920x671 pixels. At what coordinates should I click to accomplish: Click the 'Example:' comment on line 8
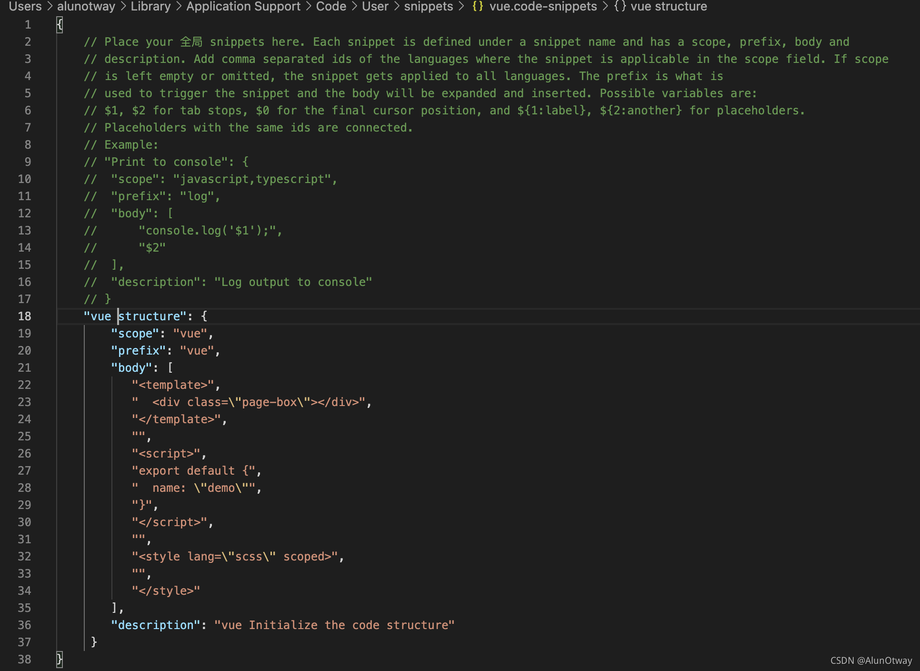pos(131,145)
